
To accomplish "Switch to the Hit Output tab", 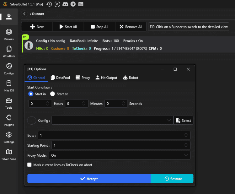I will coord(106,78).
